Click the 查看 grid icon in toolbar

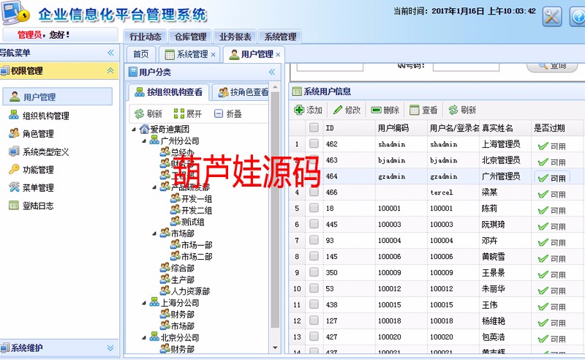[414, 110]
